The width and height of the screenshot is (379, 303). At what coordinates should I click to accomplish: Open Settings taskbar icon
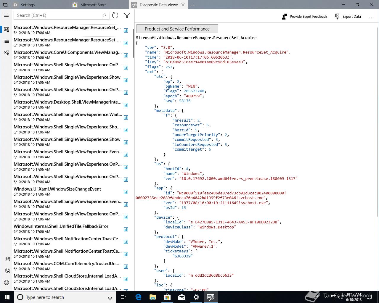(x=196, y=297)
